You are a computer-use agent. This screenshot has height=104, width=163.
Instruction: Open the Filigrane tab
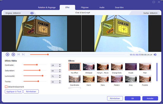[84, 8]
